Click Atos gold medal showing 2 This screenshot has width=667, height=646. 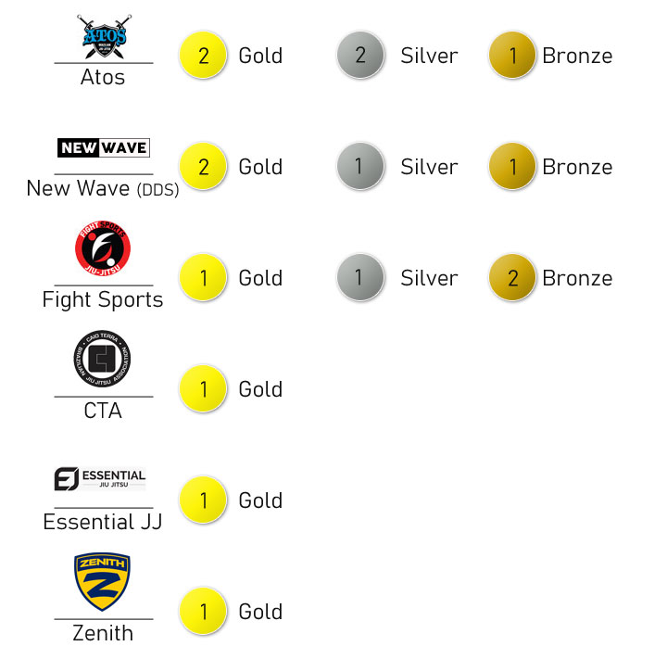(203, 55)
